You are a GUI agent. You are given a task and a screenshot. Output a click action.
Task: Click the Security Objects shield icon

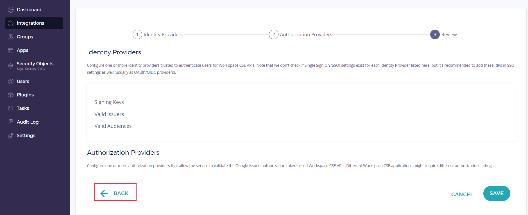(11, 66)
